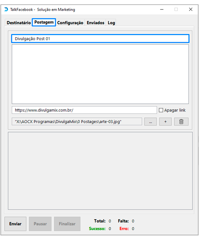Screen dimensions: 206x240
Task: Click the TalkFacebook app logo icon
Action: pyautogui.click(x=6, y=9)
